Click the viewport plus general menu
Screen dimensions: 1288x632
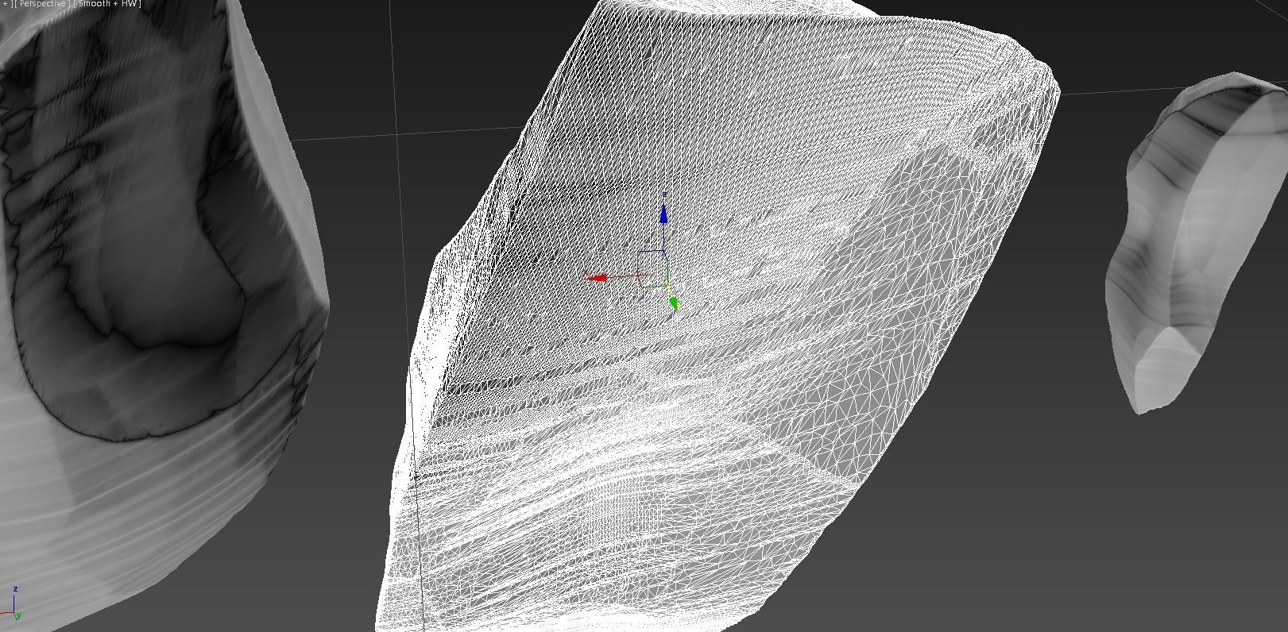[x=5, y=4]
